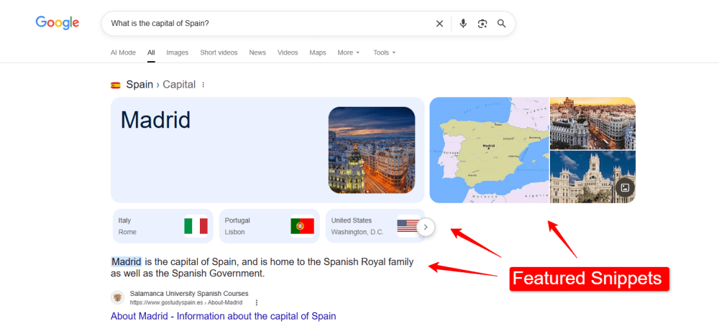719x331 pixels.
Task: Expand the More dropdown menu
Action: [349, 52]
